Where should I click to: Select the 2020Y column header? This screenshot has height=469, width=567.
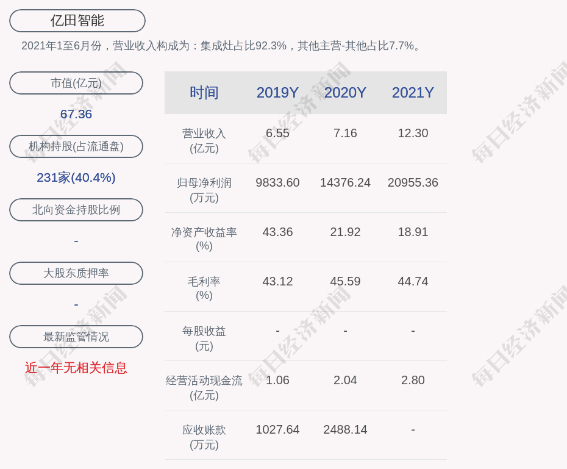(x=345, y=93)
